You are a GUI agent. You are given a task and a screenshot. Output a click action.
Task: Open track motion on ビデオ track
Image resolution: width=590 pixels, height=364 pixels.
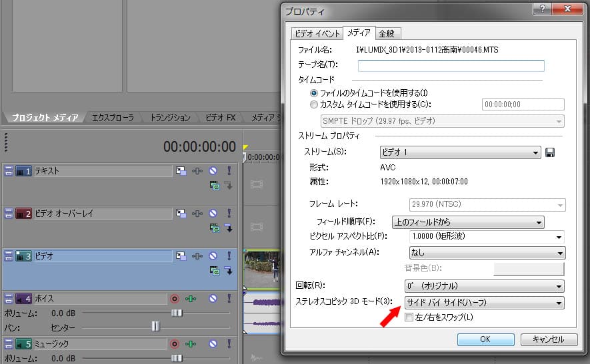(181, 256)
